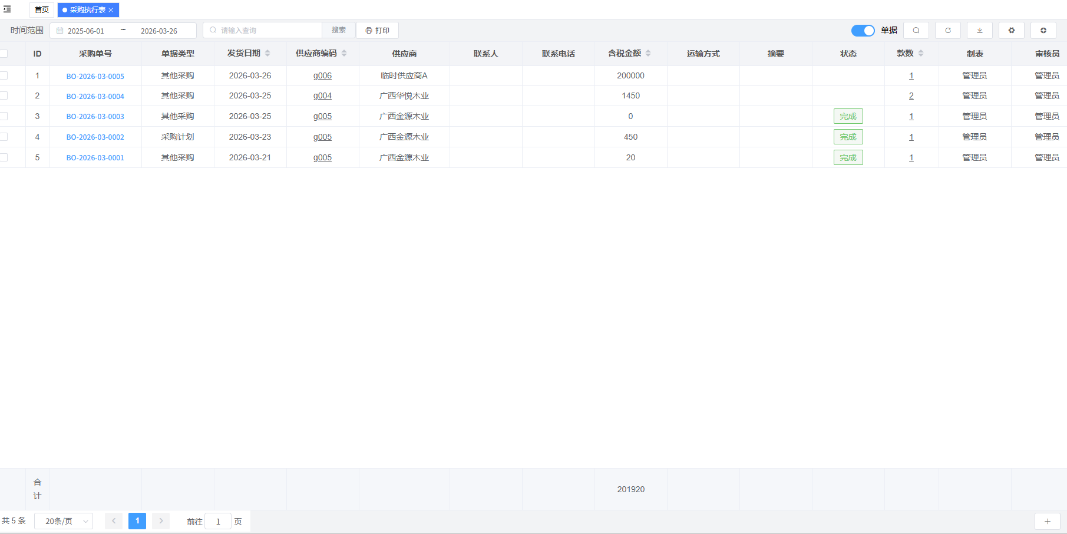The image size is (1067, 534).
Task: Check the select-all header checkbox
Action: [x=4, y=54]
